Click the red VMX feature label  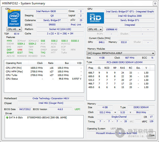coord(20,50)
